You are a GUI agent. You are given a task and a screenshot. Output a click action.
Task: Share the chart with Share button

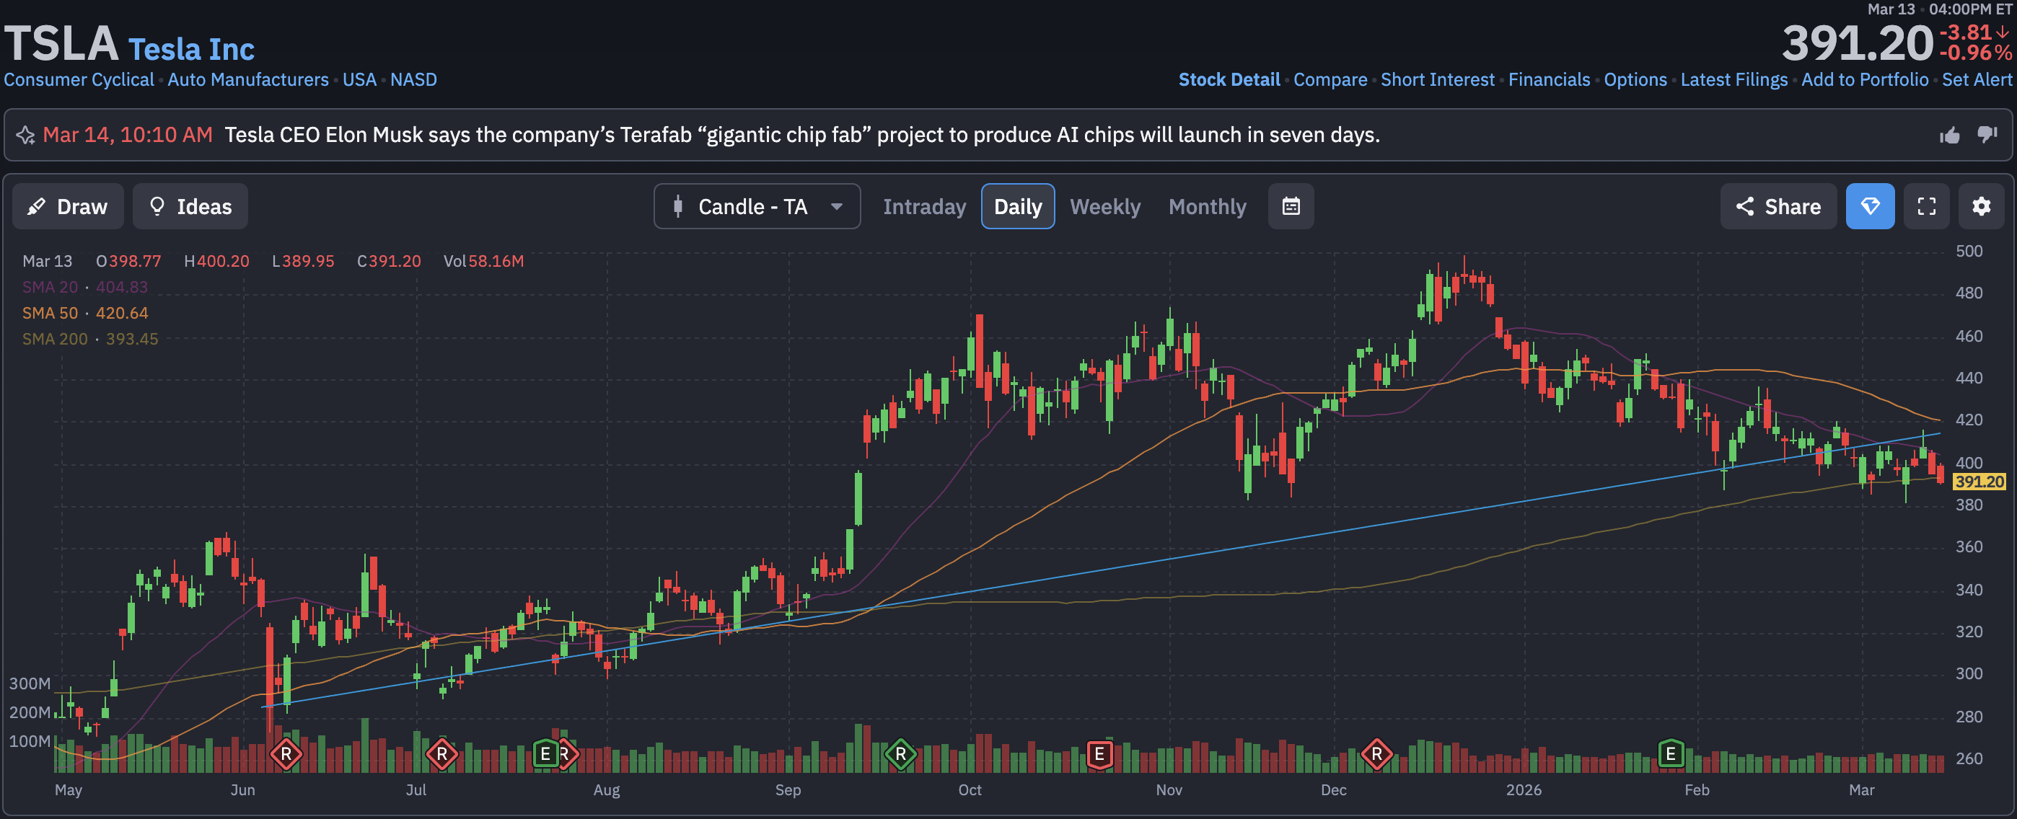click(1777, 206)
